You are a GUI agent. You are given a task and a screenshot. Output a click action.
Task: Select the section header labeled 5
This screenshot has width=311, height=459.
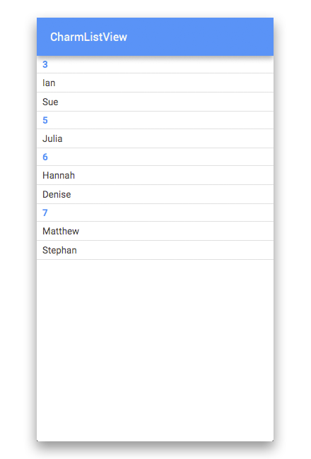[155, 120]
